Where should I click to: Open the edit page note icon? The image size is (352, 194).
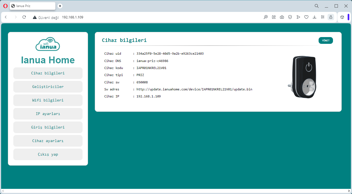click(274, 17)
